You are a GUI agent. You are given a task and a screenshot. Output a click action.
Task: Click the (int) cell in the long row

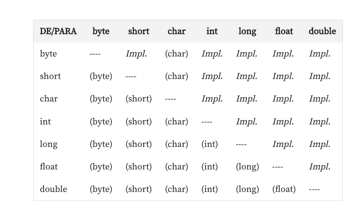tap(210, 144)
